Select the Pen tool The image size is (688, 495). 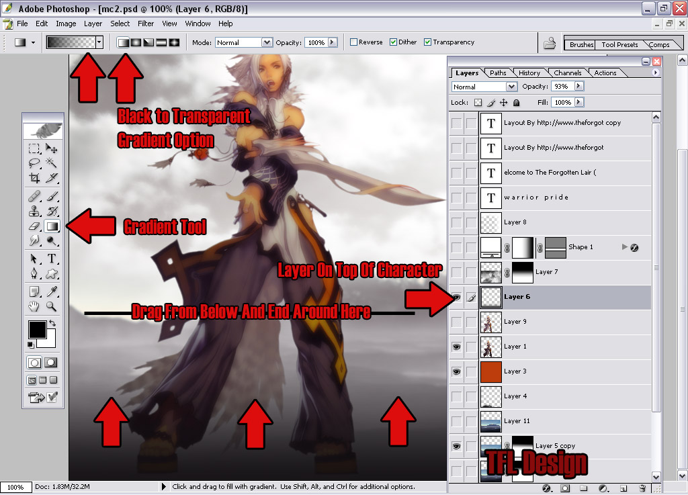[34, 274]
